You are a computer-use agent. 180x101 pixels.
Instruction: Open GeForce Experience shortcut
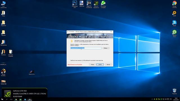pyautogui.click(x=96, y=4)
